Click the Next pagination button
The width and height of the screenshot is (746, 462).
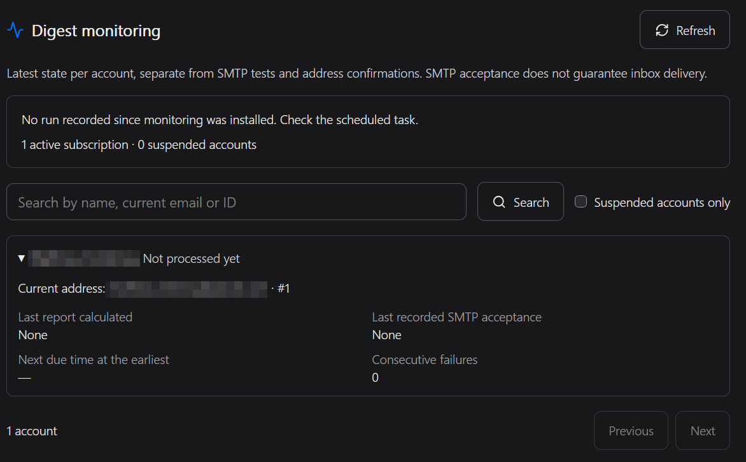click(x=703, y=431)
